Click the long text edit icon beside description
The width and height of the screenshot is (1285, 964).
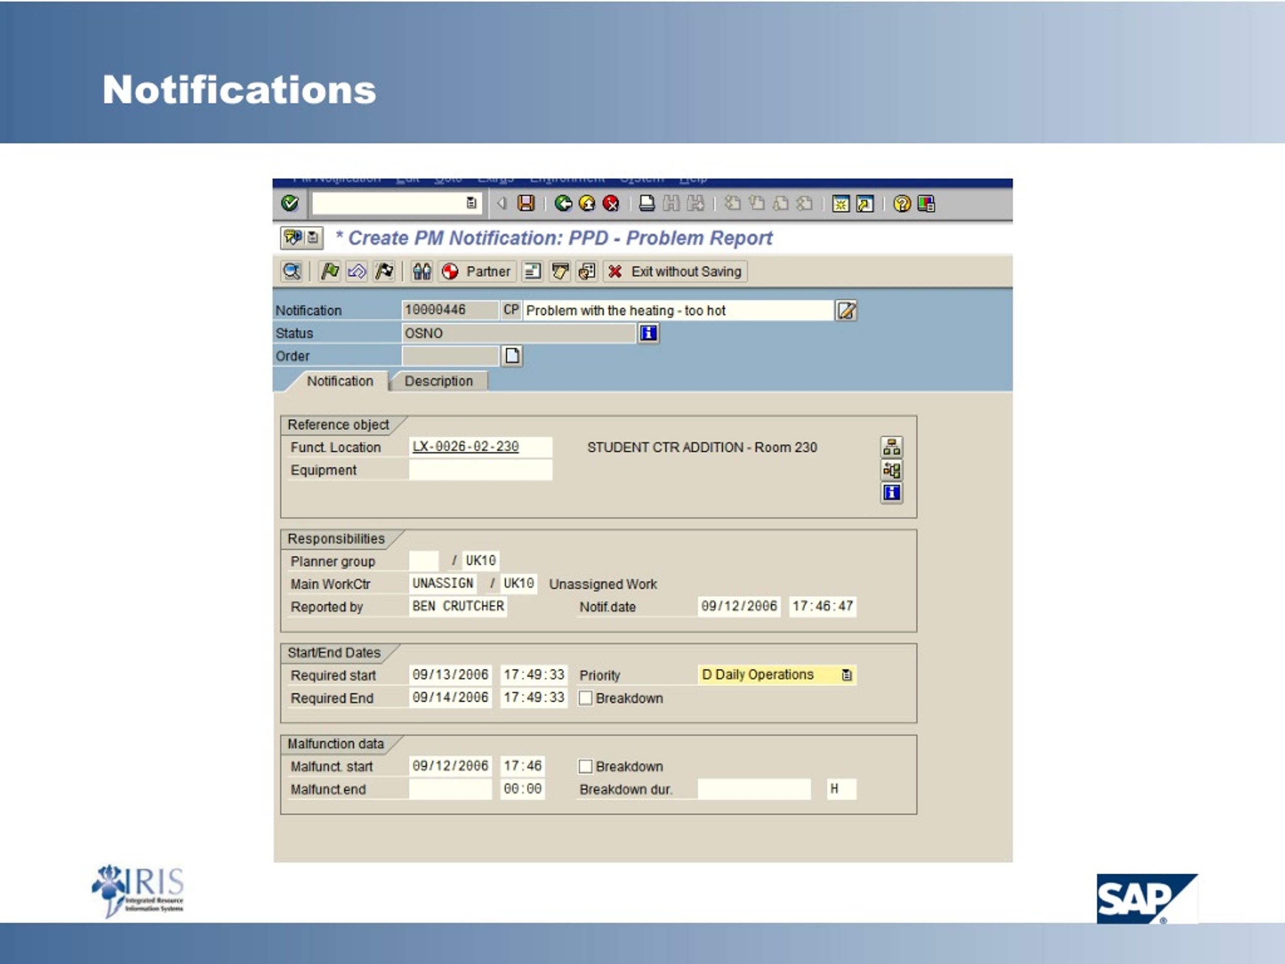point(846,310)
